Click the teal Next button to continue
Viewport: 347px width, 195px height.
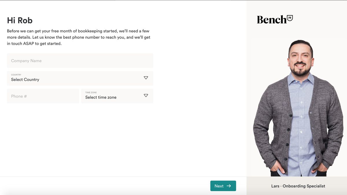(223, 186)
